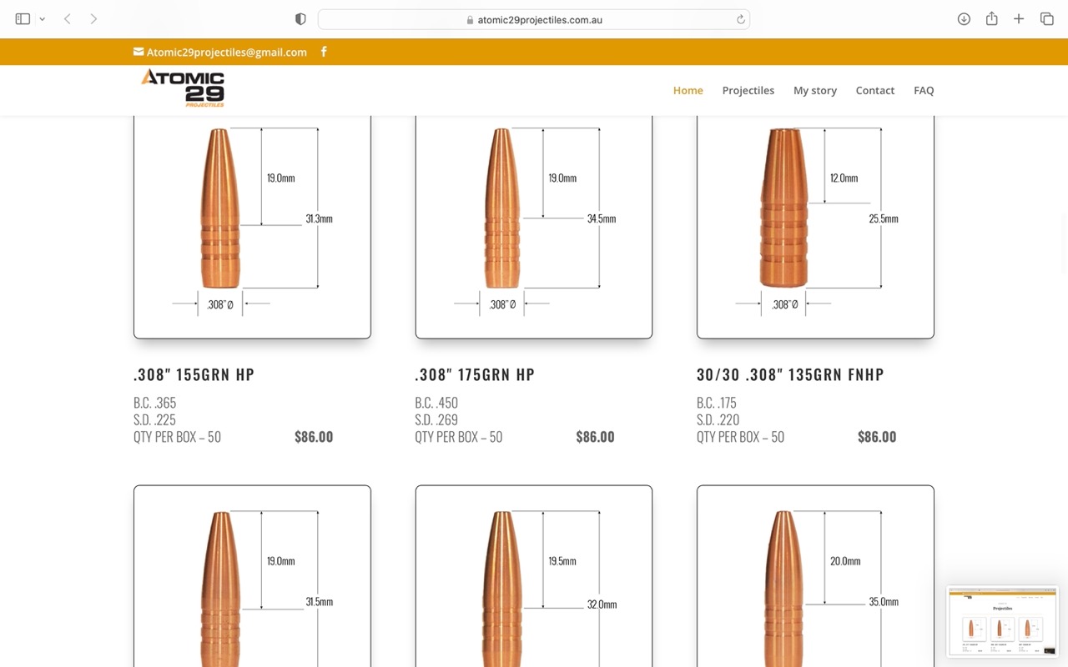Click the B.C. .450 text
1068x667 pixels.
(436, 403)
